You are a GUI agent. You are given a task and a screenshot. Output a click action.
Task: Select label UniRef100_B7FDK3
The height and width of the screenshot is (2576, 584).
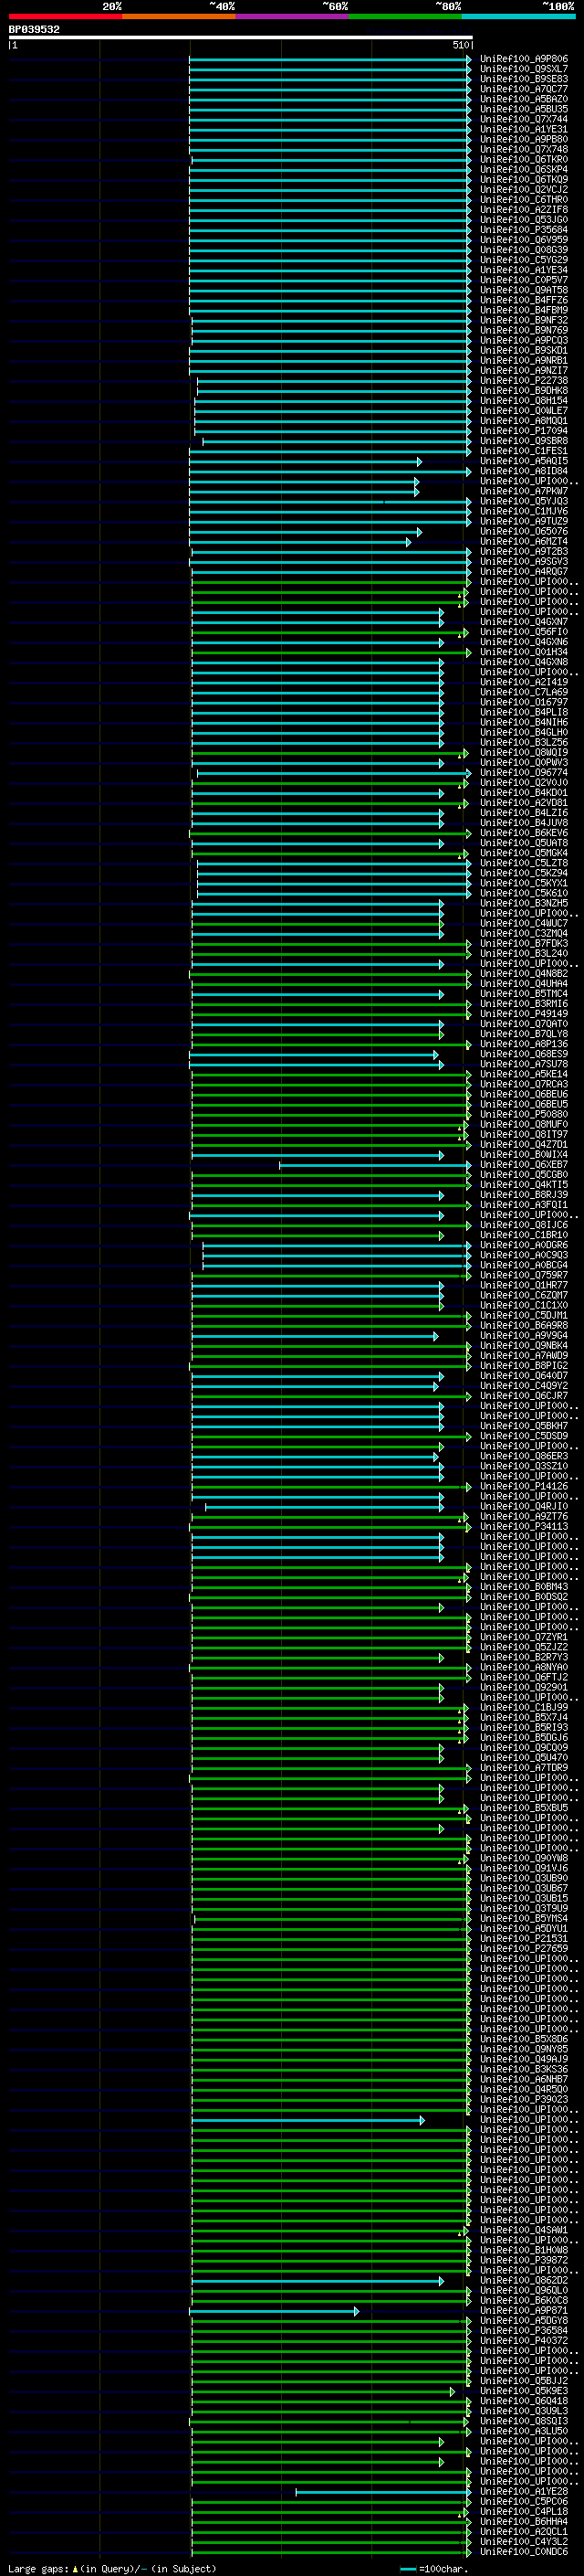[524, 943]
